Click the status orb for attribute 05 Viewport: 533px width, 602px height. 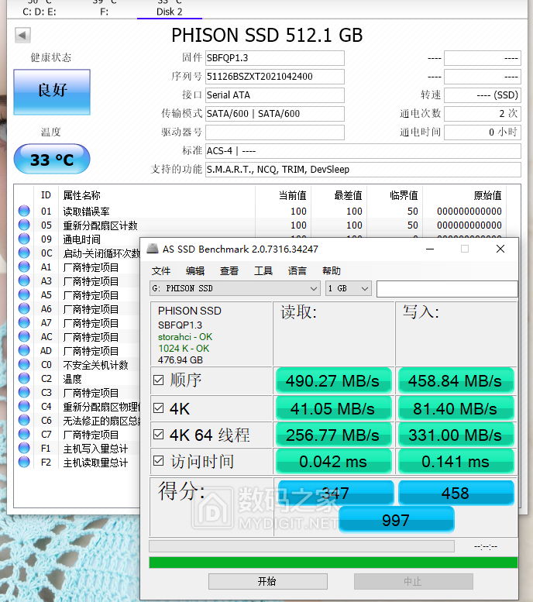24,225
